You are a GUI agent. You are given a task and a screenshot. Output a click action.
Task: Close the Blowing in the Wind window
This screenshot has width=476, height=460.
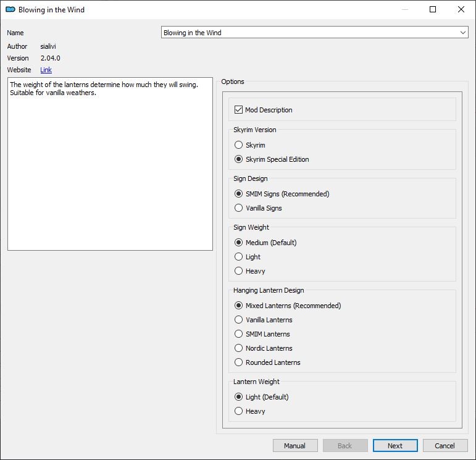[461, 9]
